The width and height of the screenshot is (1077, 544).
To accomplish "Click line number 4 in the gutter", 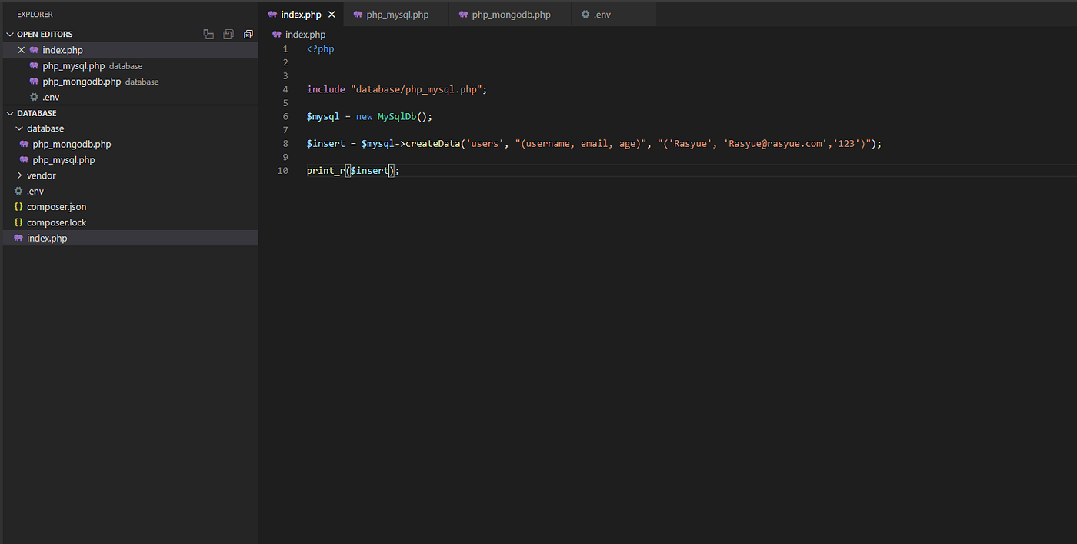I will click(x=285, y=89).
